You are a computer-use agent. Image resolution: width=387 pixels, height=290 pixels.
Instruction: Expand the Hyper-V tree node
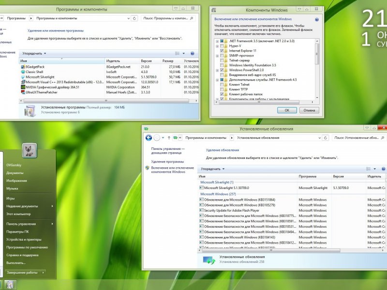pos(217,46)
